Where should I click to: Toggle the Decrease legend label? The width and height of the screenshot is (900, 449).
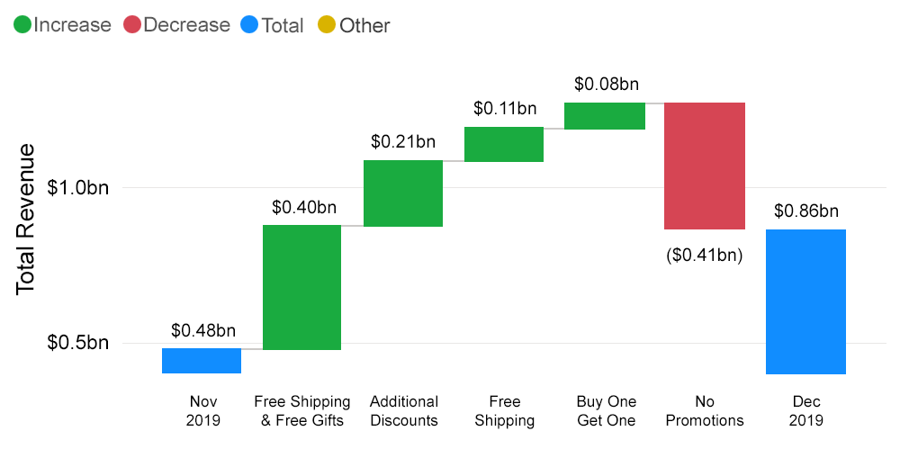click(186, 25)
